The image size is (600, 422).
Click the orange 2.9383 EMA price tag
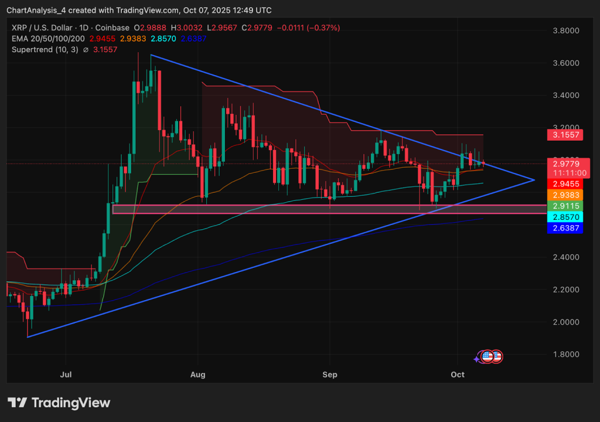[x=565, y=195]
